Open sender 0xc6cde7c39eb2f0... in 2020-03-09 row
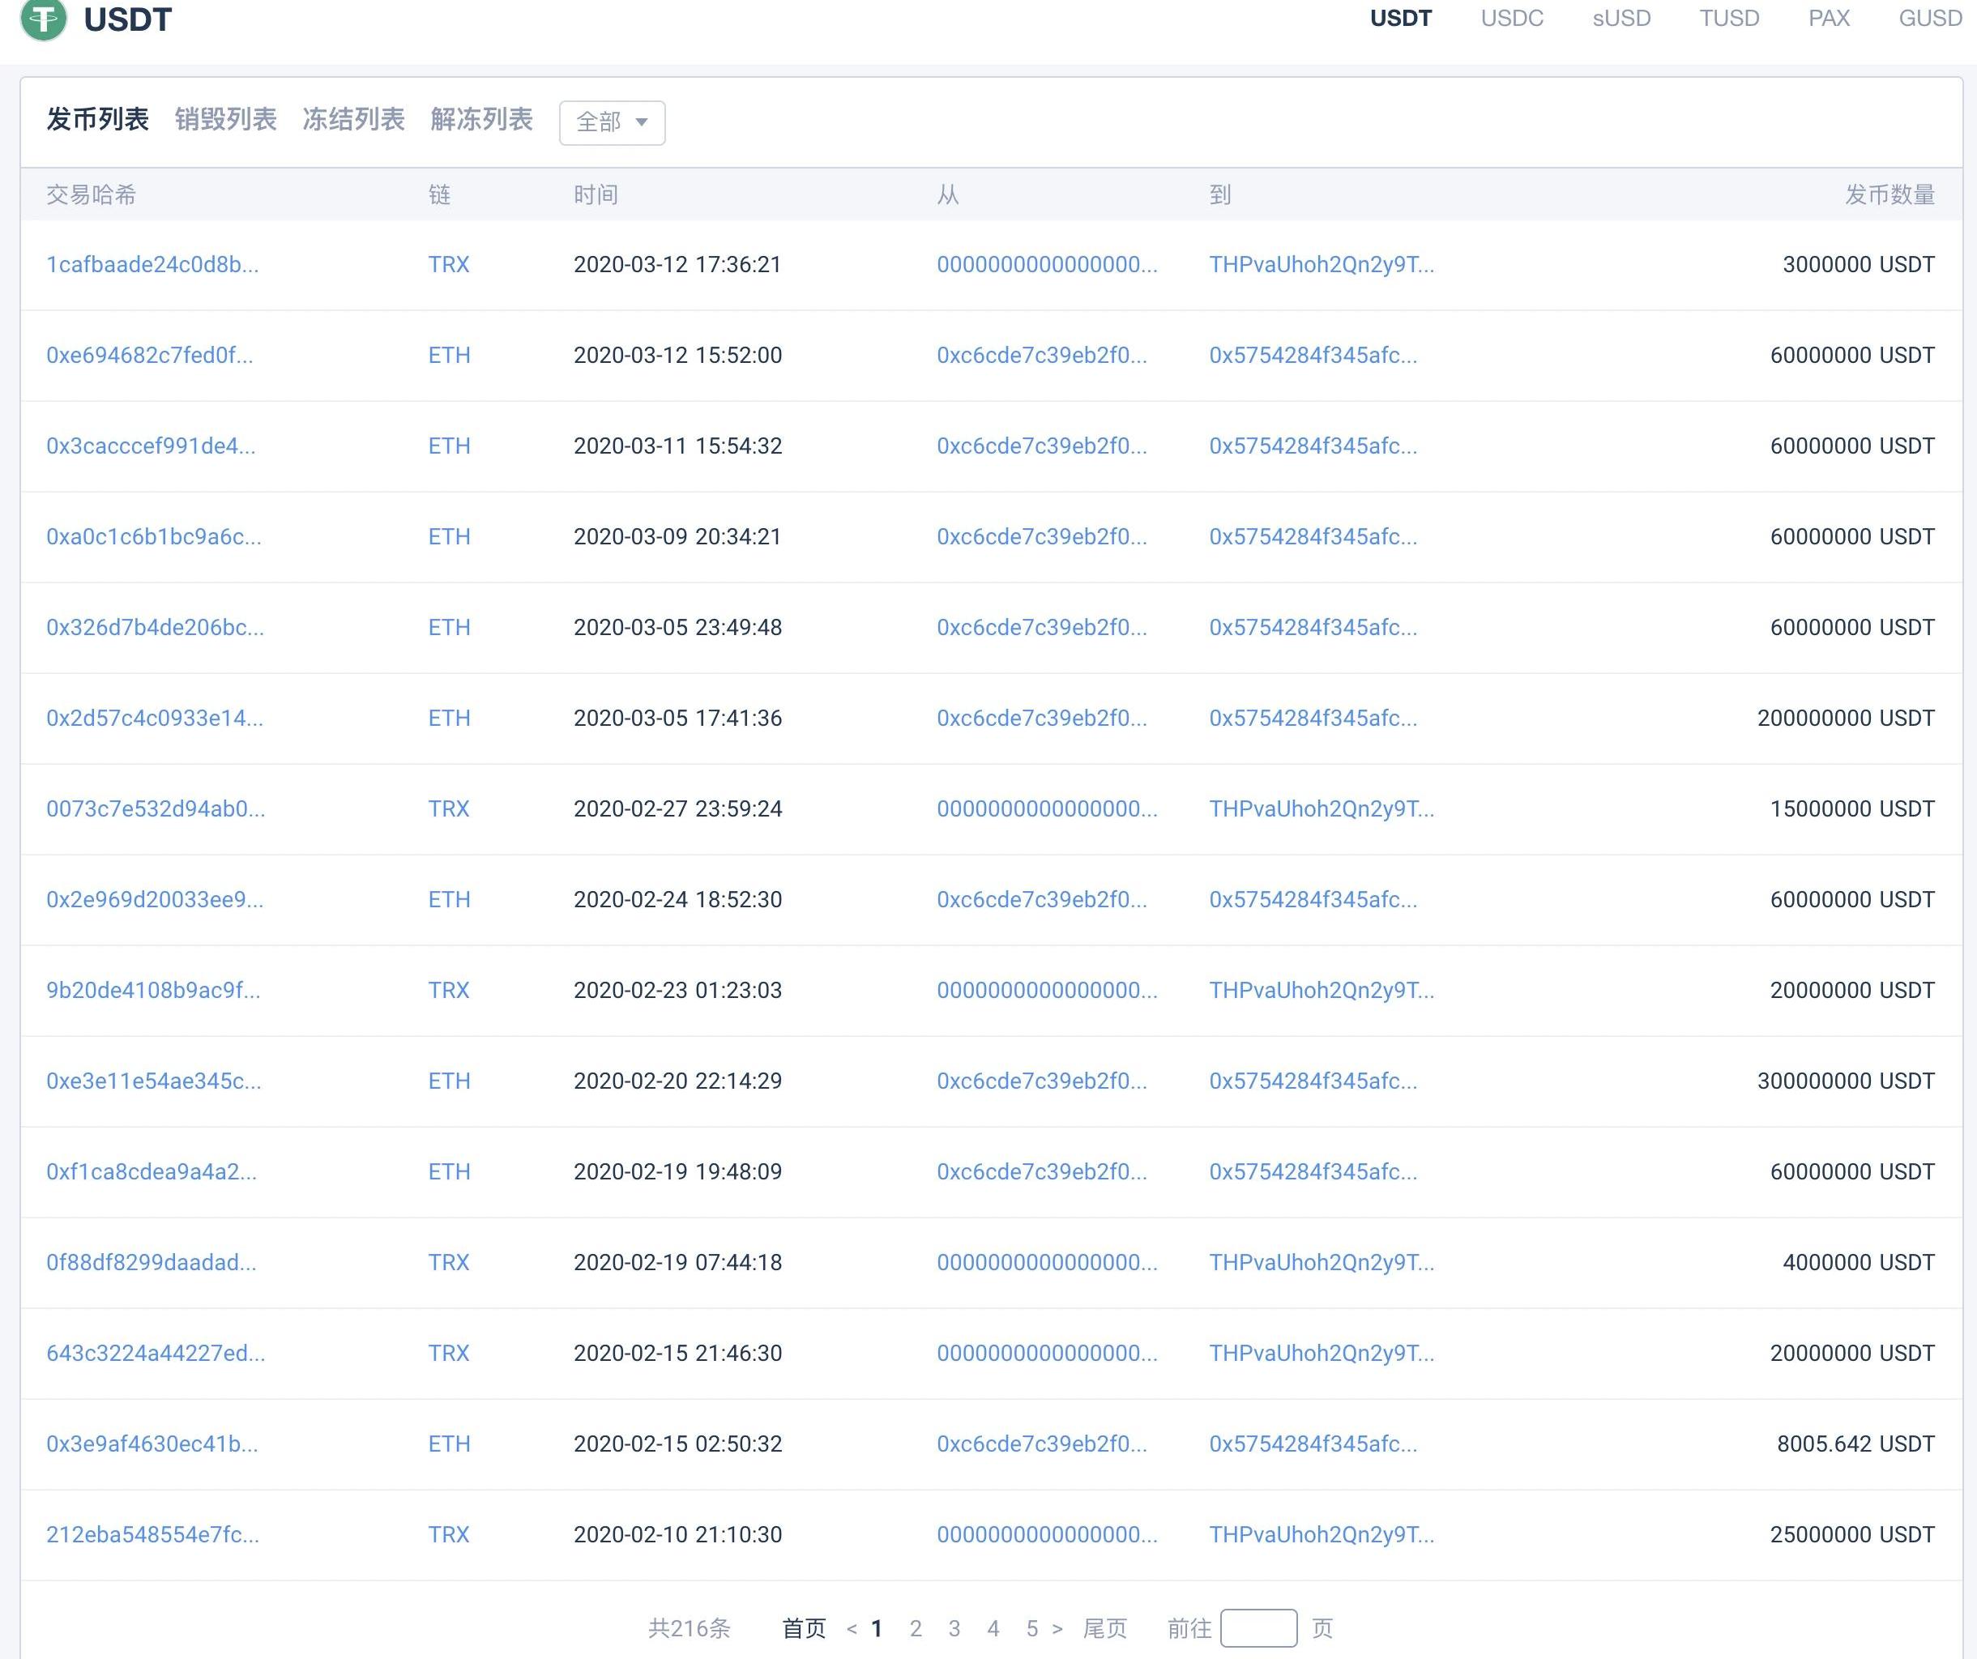This screenshot has width=1977, height=1659. pos(1041,536)
